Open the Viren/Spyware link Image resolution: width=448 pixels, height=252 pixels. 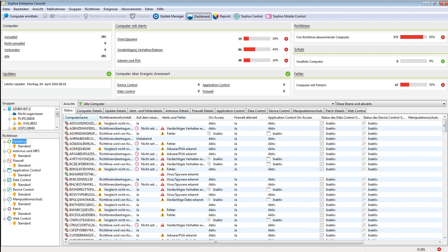pyautogui.click(x=127, y=39)
